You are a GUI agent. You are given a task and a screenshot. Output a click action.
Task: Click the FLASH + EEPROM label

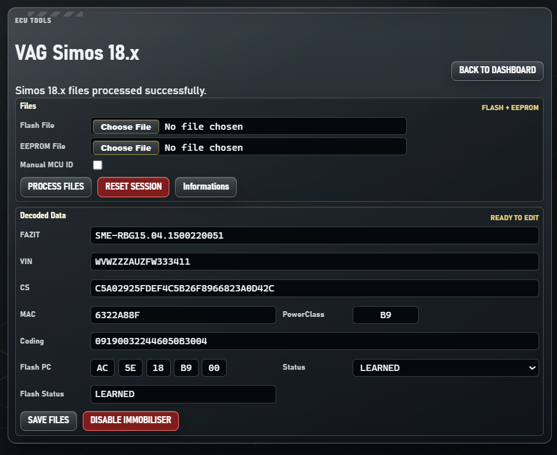tap(510, 108)
